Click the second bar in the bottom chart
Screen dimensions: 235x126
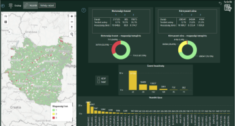(92, 110)
